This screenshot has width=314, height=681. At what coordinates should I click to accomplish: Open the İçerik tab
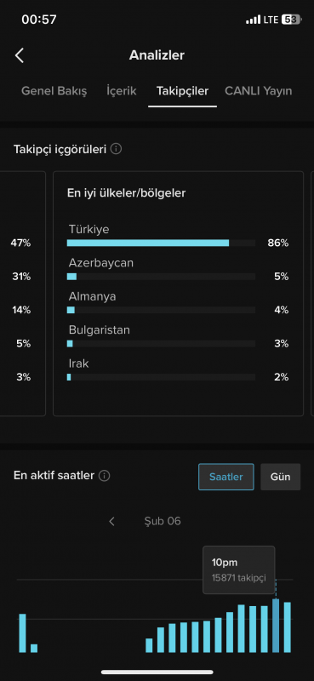click(122, 91)
